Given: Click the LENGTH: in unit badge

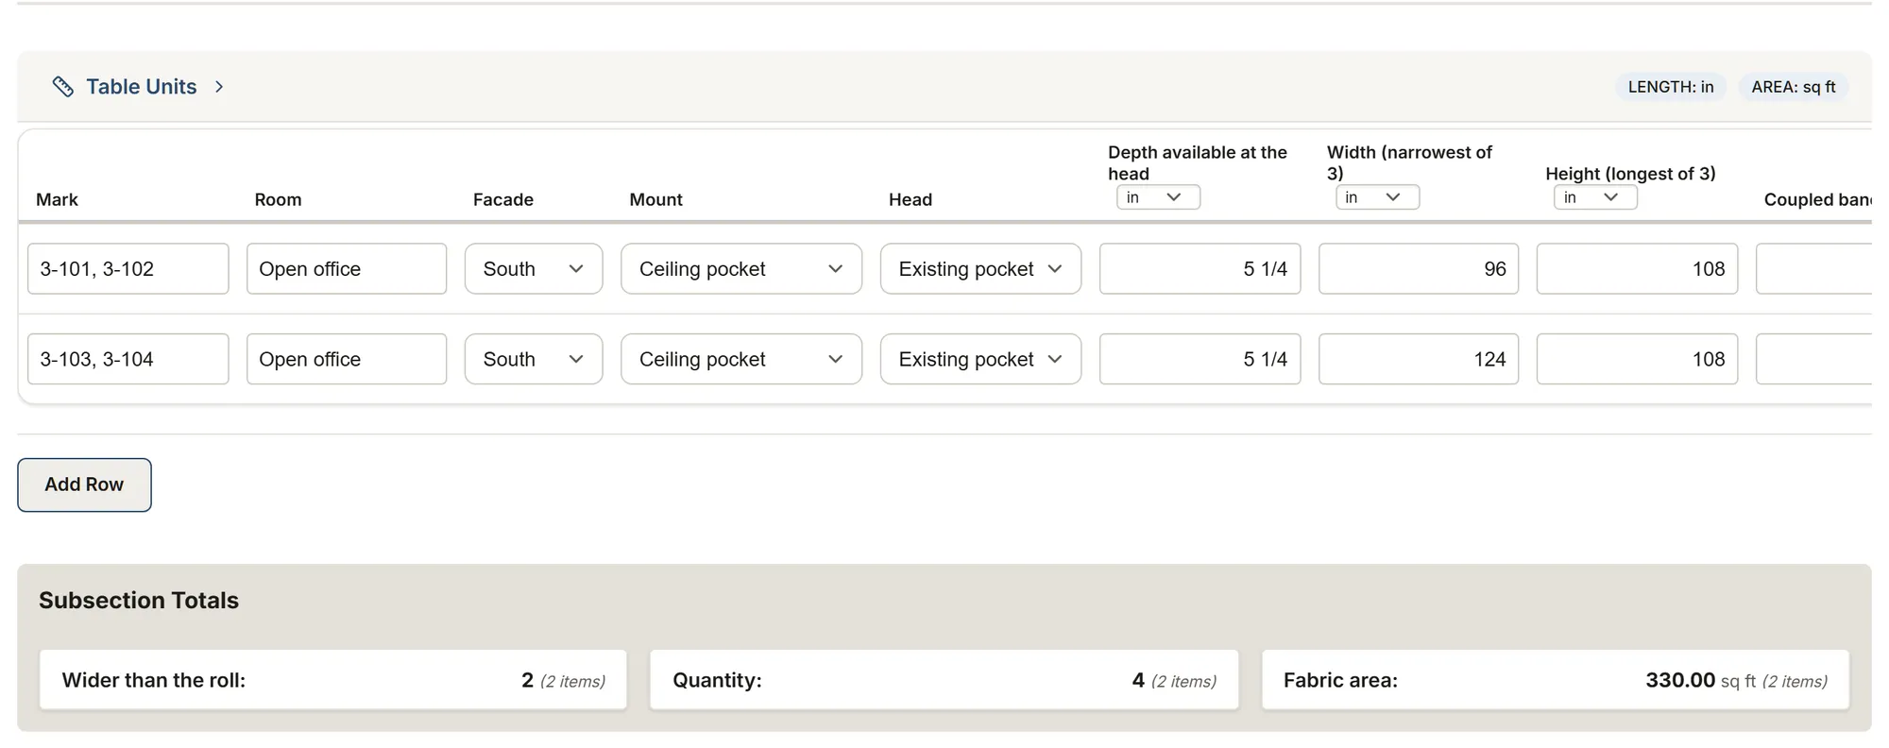Looking at the screenshot, I should coord(1670,87).
